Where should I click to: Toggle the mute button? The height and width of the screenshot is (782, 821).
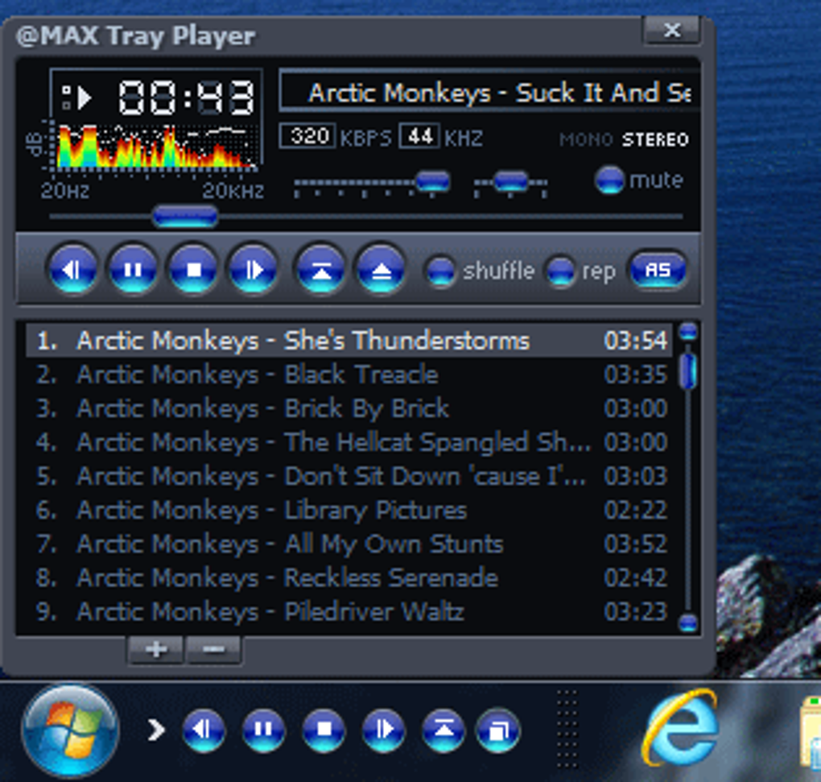609,180
